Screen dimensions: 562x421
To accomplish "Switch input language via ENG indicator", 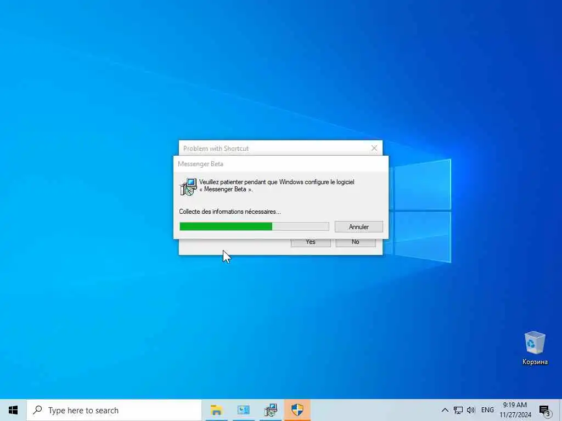I will 487,410.
